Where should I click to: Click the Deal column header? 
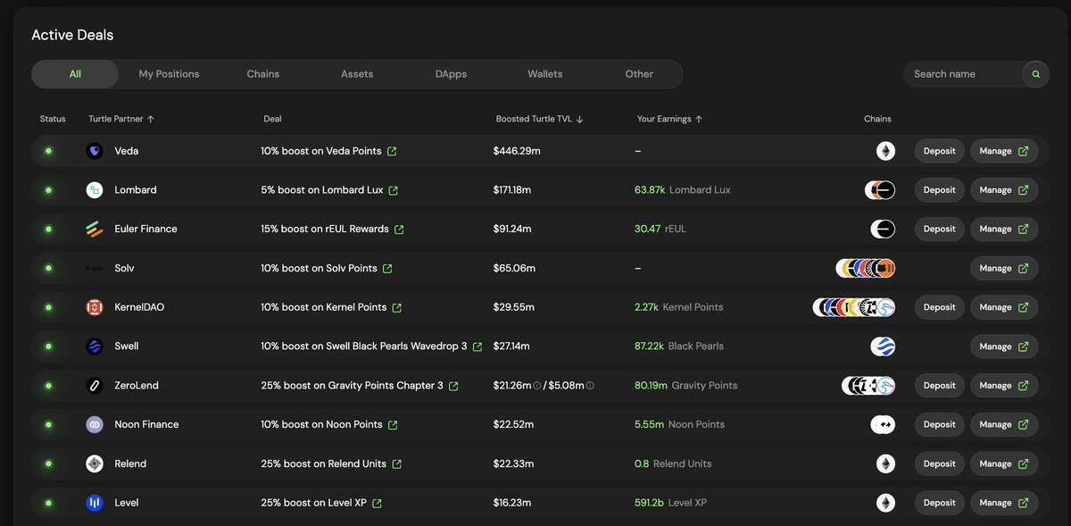[x=272, y=119]
